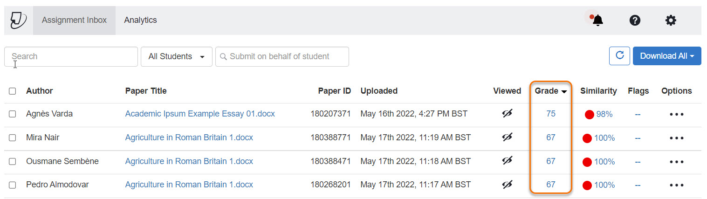Open Academic Ipsum Example Essay 01.docx
707x199 pixels.
click(200, 114)
